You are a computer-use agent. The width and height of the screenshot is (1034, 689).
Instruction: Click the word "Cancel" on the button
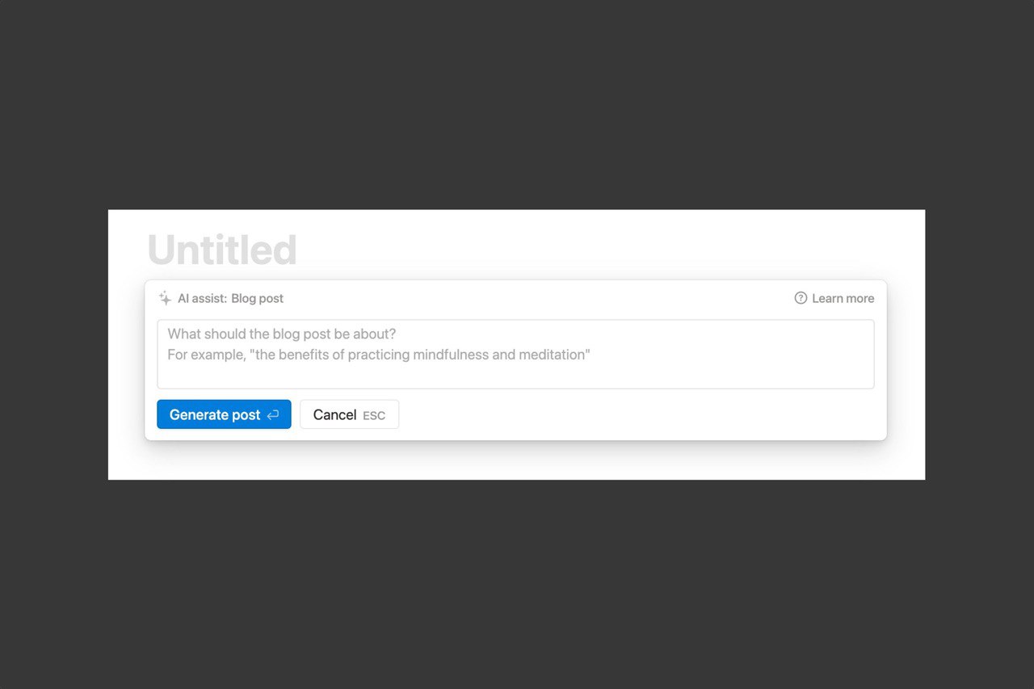(x=334, y=415)
